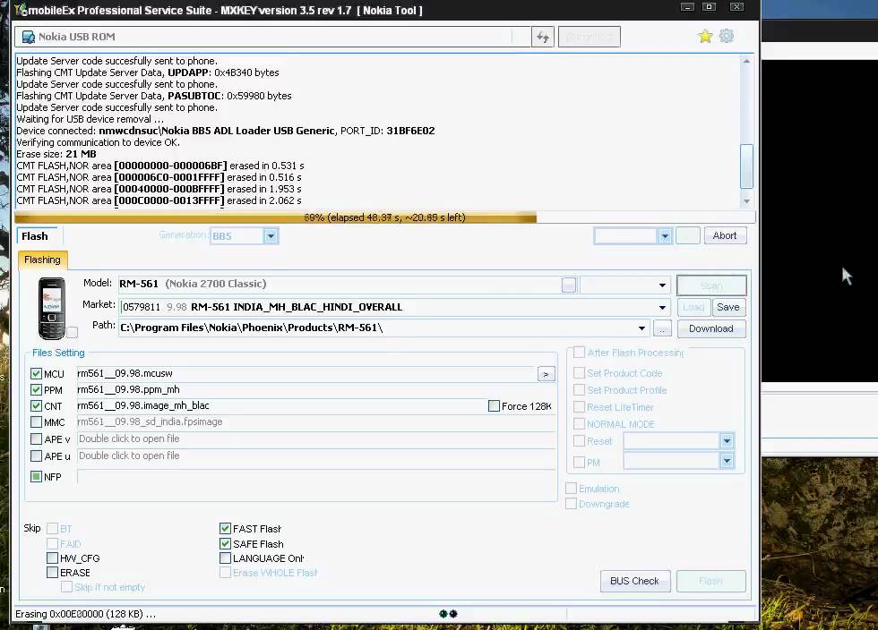Click the mobileEx title bar app icon

click(x=21, y=10)
